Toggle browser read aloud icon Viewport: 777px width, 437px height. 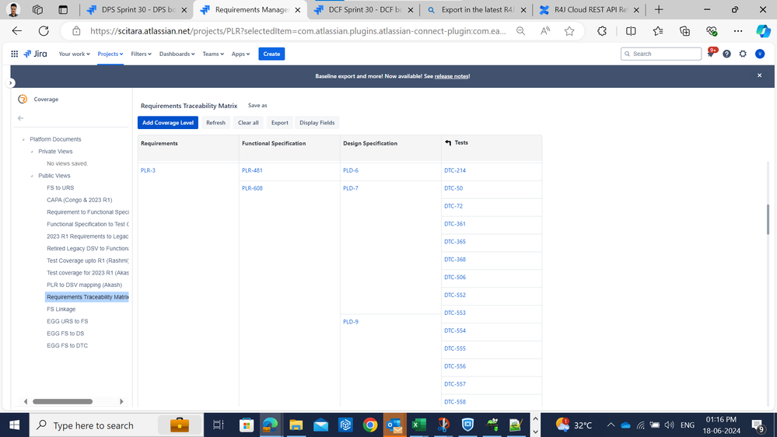(545, 31)
